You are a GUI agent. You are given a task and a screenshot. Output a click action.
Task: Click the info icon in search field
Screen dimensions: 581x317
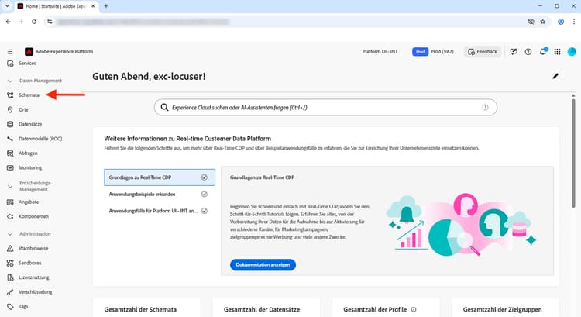click(x=485, y=108)
